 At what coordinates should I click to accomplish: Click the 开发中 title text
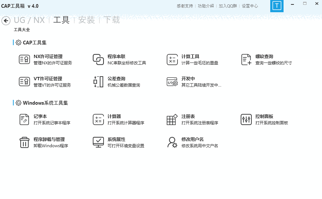pyautogui.click(x=188, y=79)
